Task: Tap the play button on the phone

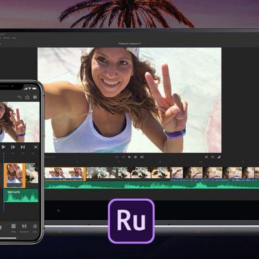Action: [3, 147]
